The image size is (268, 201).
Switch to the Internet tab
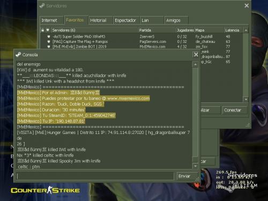coord(52,20)
